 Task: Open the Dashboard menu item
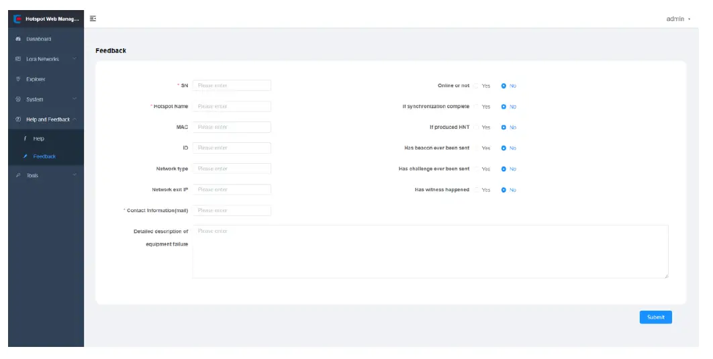tap(46, 39)
